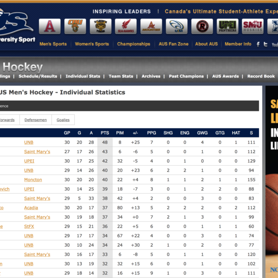Open Moncton team link

tap(33, 180)
